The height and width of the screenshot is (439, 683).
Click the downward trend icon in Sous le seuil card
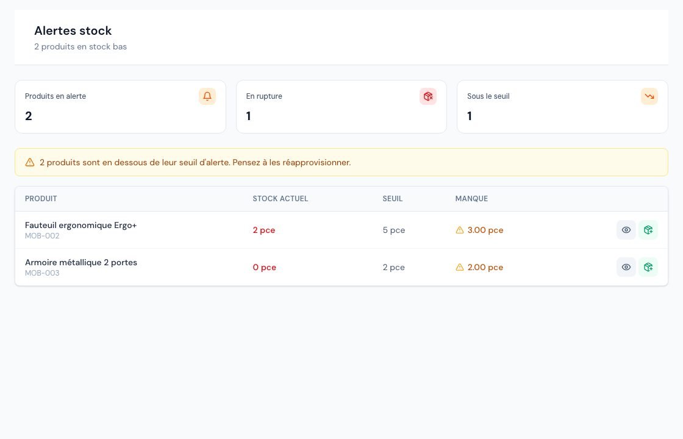[x=649, y=96]
